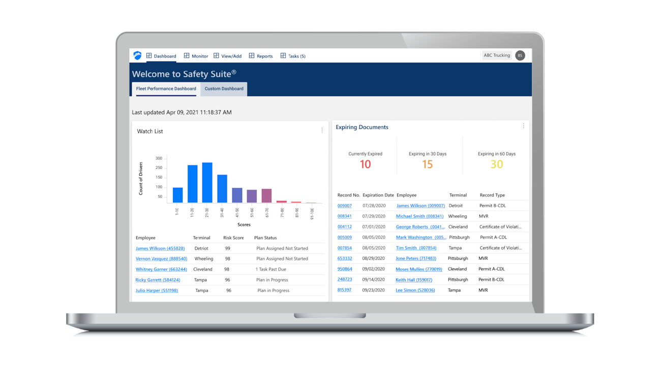Open the BS user avatar icon
The width and height of the screenshot is (661, 370).
520,55
